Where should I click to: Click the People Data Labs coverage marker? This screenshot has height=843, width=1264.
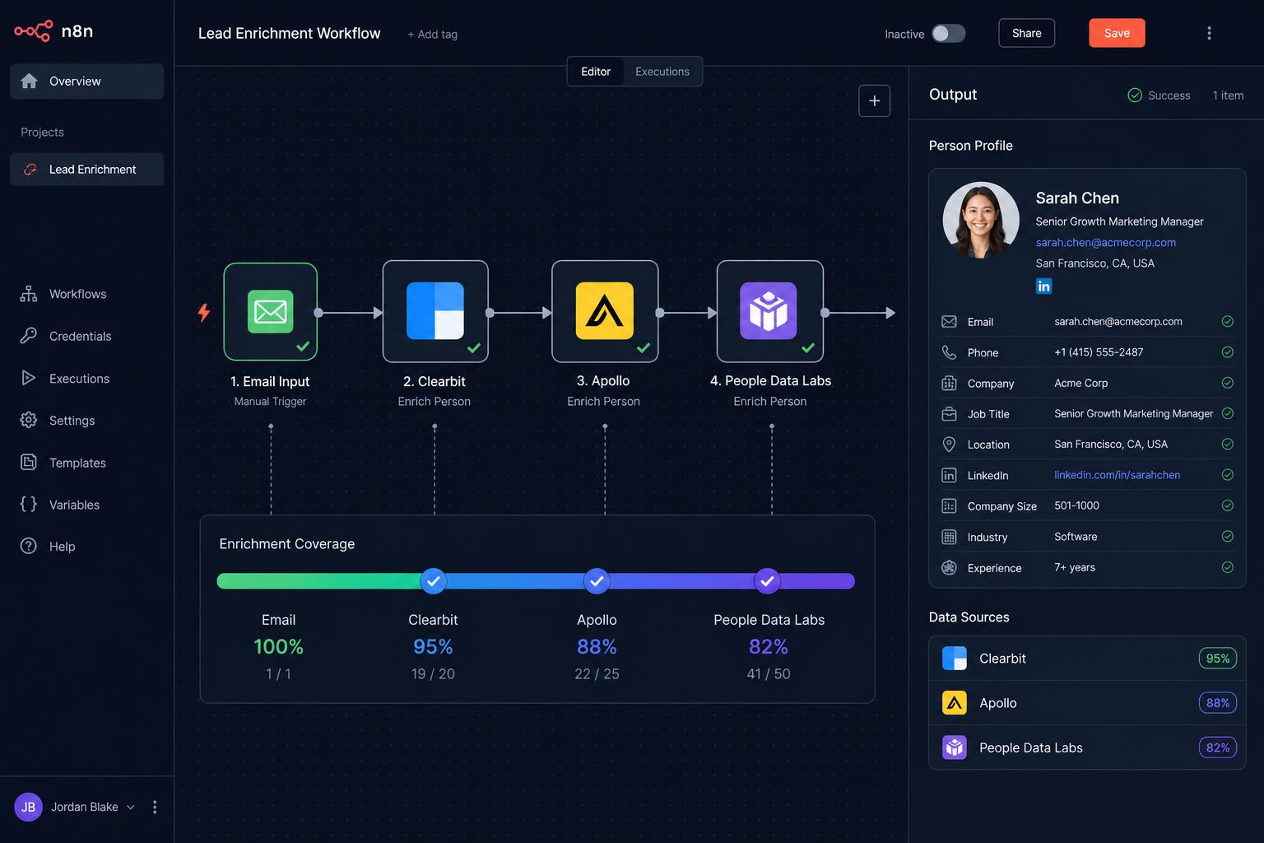pyautogui.click(x=767, y=581)
